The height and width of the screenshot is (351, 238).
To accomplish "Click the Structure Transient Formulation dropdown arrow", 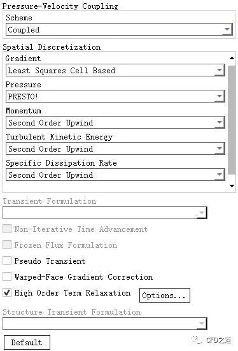I will [202, 324].
